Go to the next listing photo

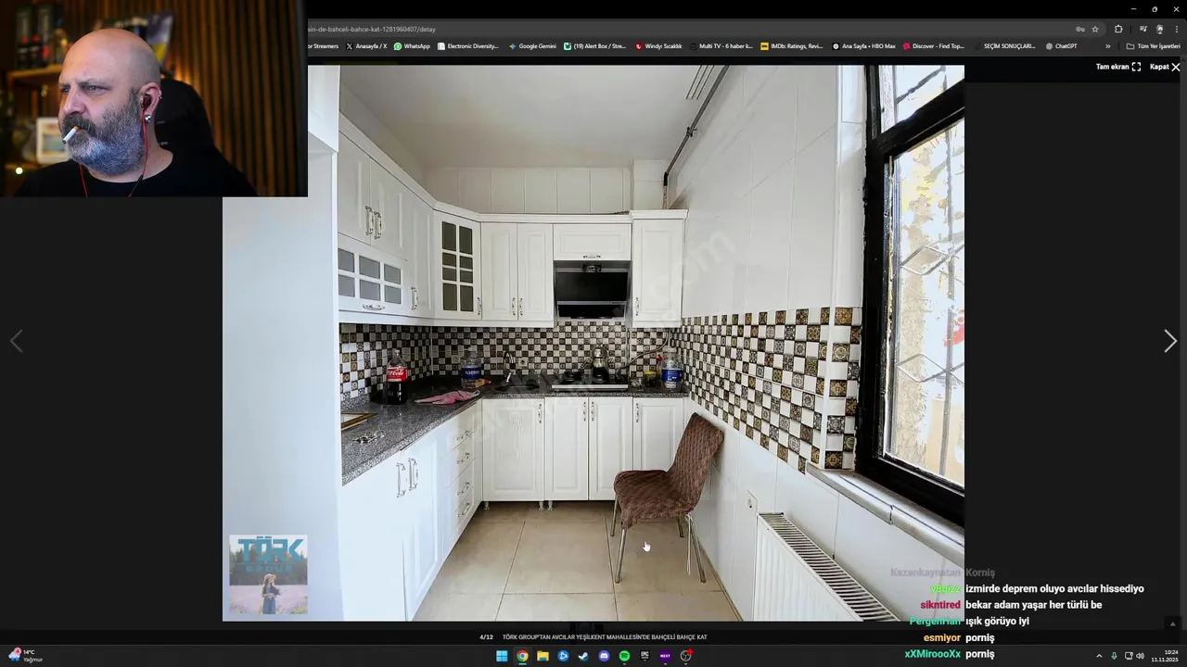[1170, 341]
